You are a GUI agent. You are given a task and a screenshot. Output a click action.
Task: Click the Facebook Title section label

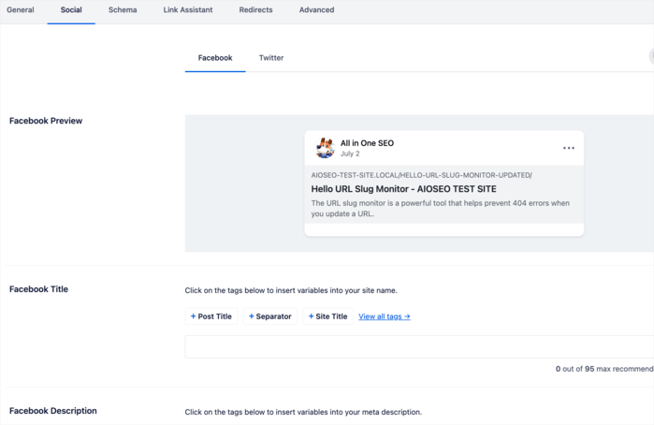(38, 289)
